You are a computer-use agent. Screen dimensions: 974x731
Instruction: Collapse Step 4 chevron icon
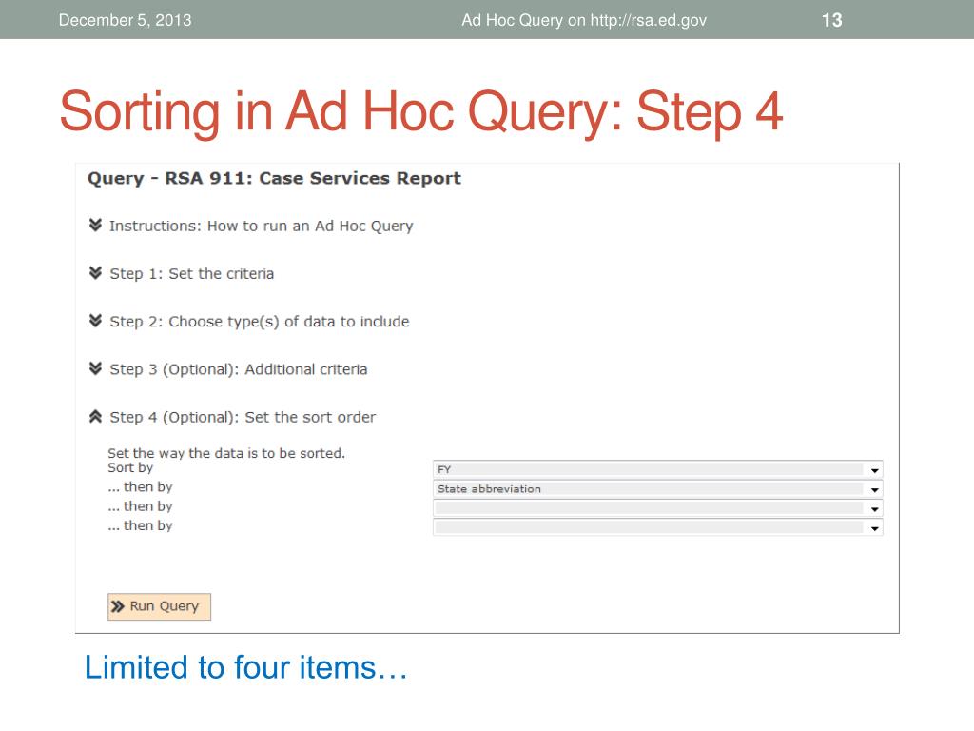click(x=95, y=417)
